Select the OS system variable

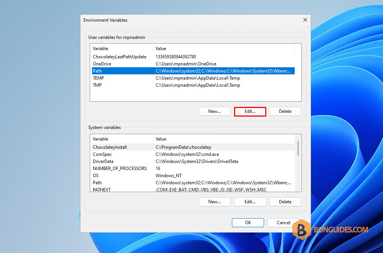pyautogui.click(x=193, y=175)
